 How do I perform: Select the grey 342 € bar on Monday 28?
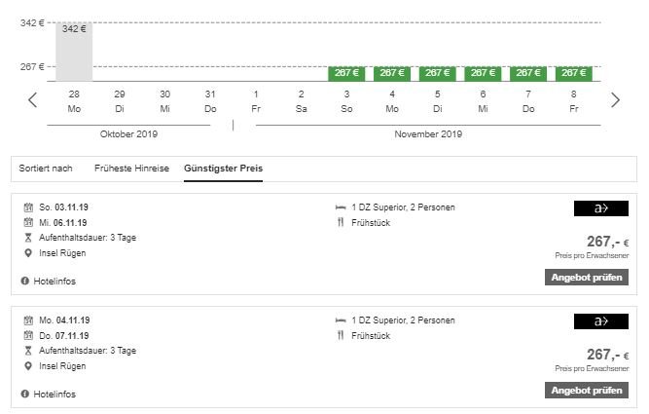click(x=74, y=52)
